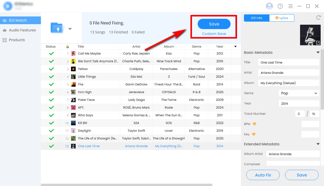Click the lock icon column header

click(67, 47)
